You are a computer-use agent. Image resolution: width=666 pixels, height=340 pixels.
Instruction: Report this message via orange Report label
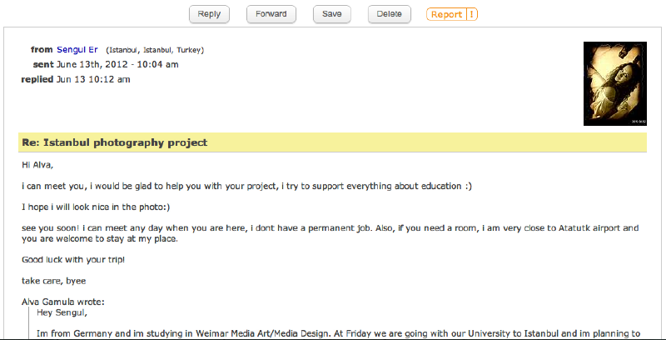pyautogui.click(x=446, y=14)
